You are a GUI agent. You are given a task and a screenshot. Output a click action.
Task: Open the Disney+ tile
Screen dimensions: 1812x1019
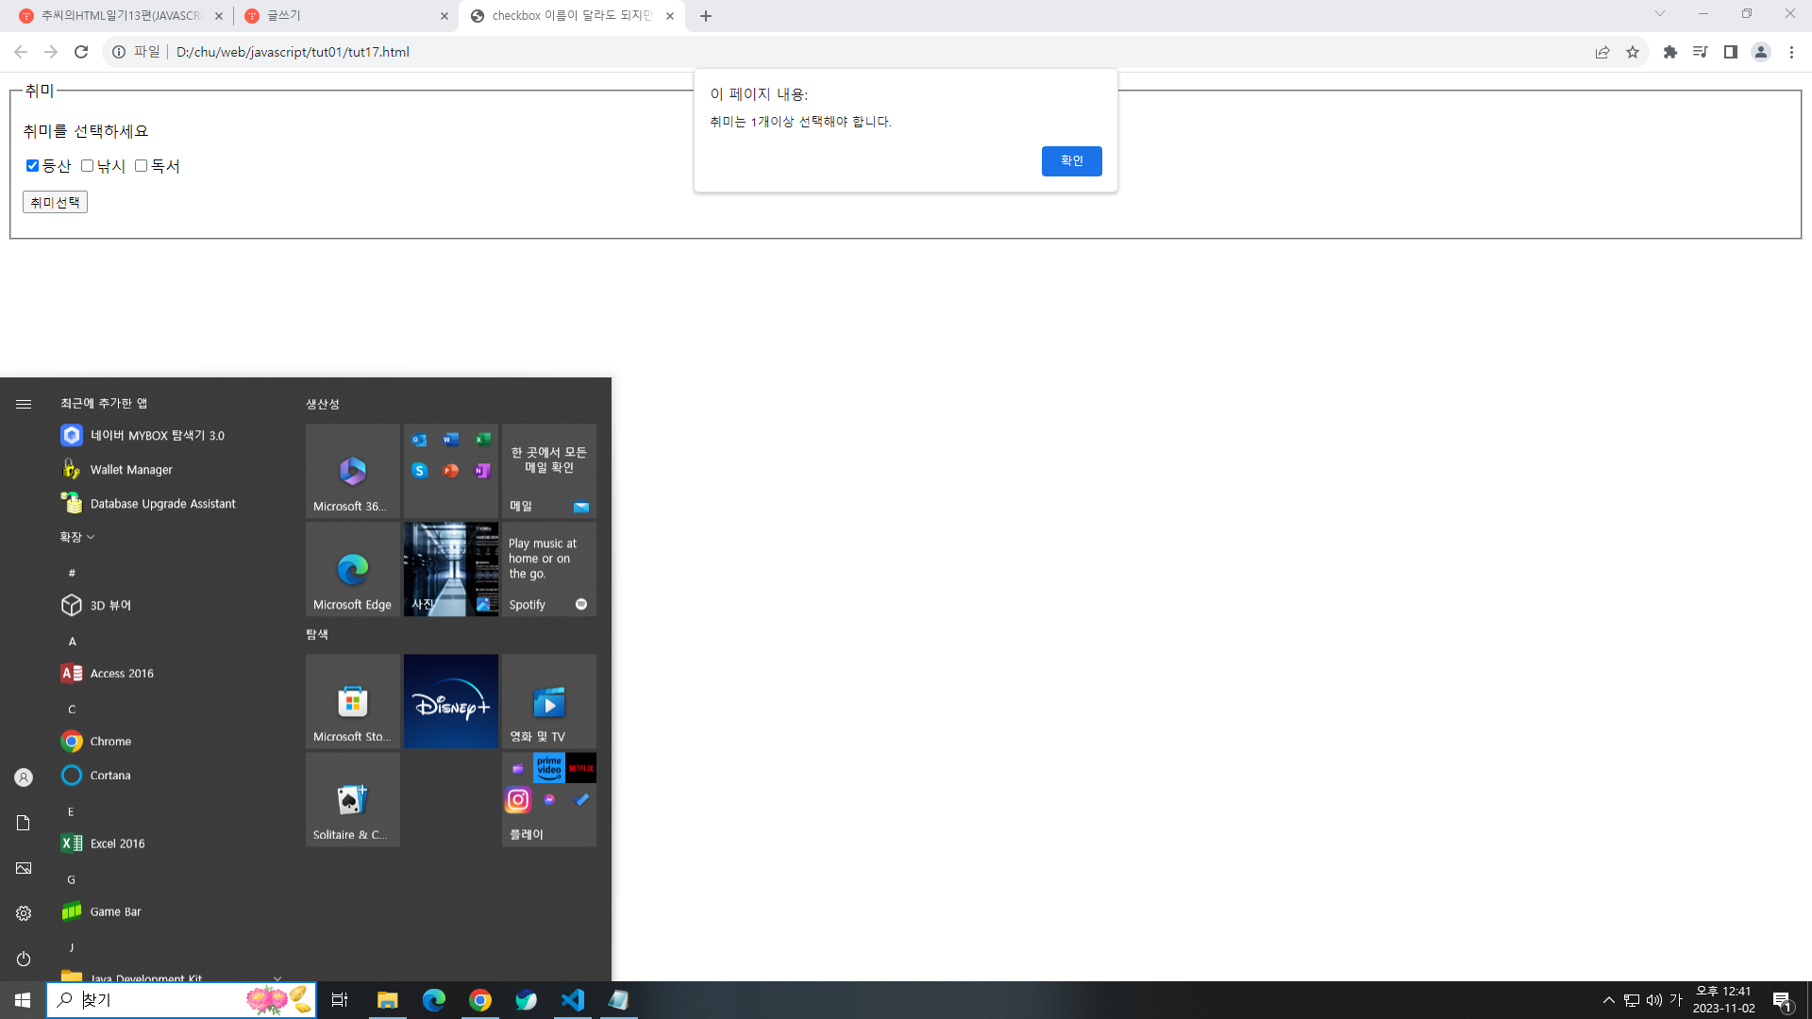click(451, 701)
